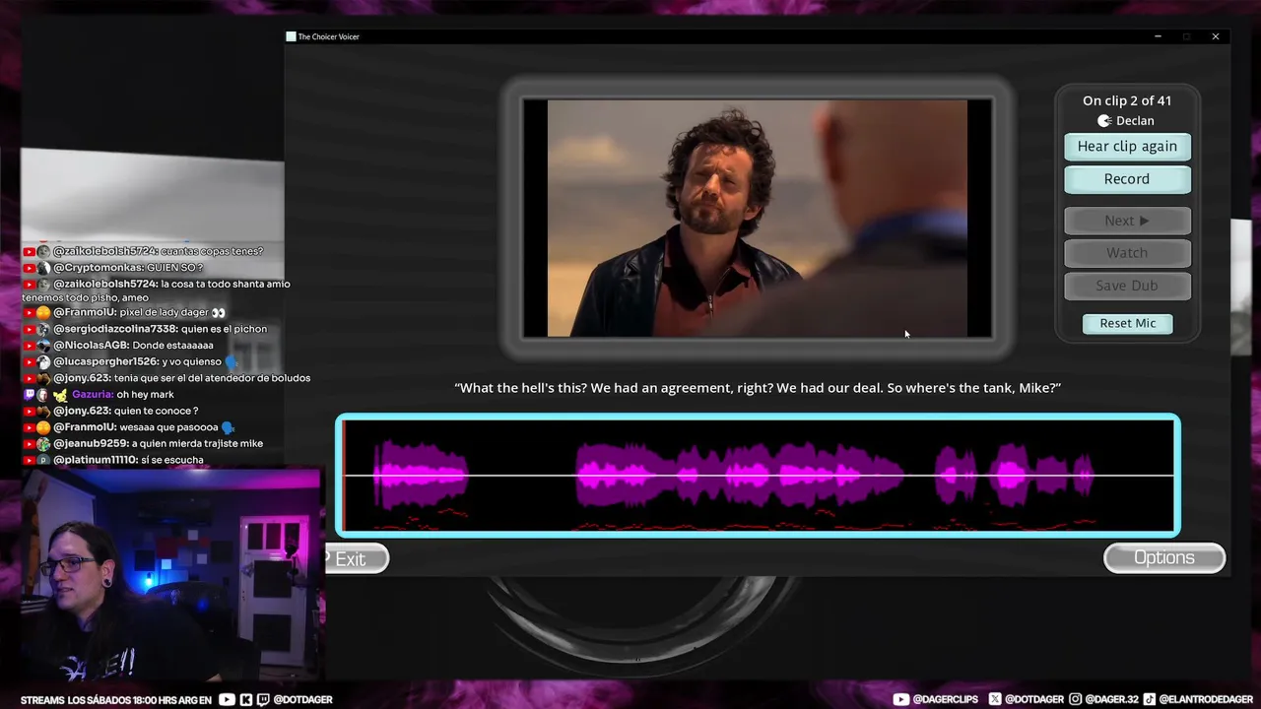Screen dimensions: 1261x709
Task: Click the Twitch icon in the bottom-left banner
Action: [x=263, y=699]
